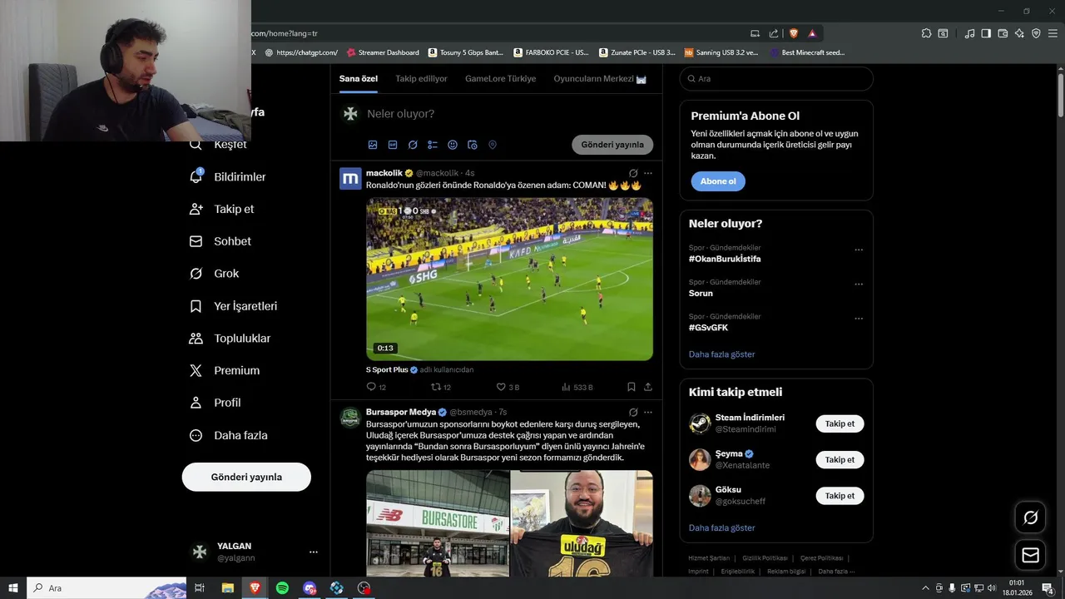Follow Steam İndirimleri account
This screenshot has height=599, width=1065.
(840, 423)
